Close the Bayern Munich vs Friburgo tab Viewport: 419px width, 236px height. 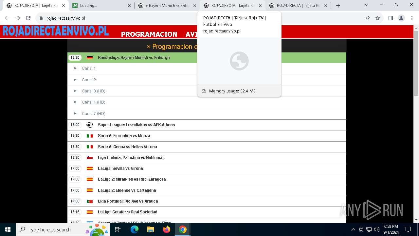[x=195, y=6]
